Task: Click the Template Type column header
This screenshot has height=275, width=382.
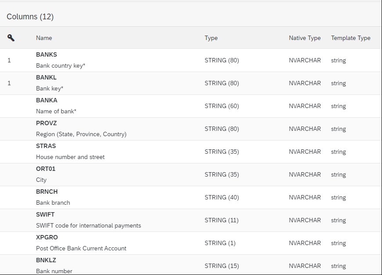Action: point(350,38)
